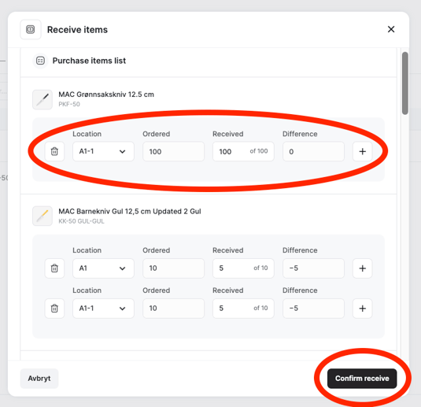Expand the A1-1 location dropdown for Barnekniv
421x407 pixels.
[103, 308]
